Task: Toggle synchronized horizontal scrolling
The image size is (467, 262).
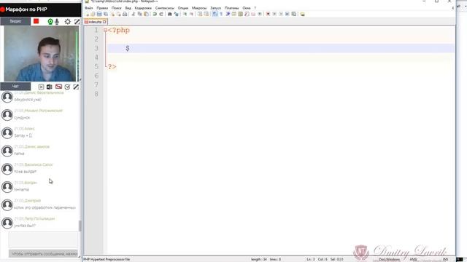Action: click(x=206, y=14)
